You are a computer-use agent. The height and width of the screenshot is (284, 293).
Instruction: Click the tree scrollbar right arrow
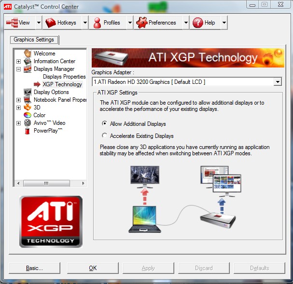pos(83,183)
